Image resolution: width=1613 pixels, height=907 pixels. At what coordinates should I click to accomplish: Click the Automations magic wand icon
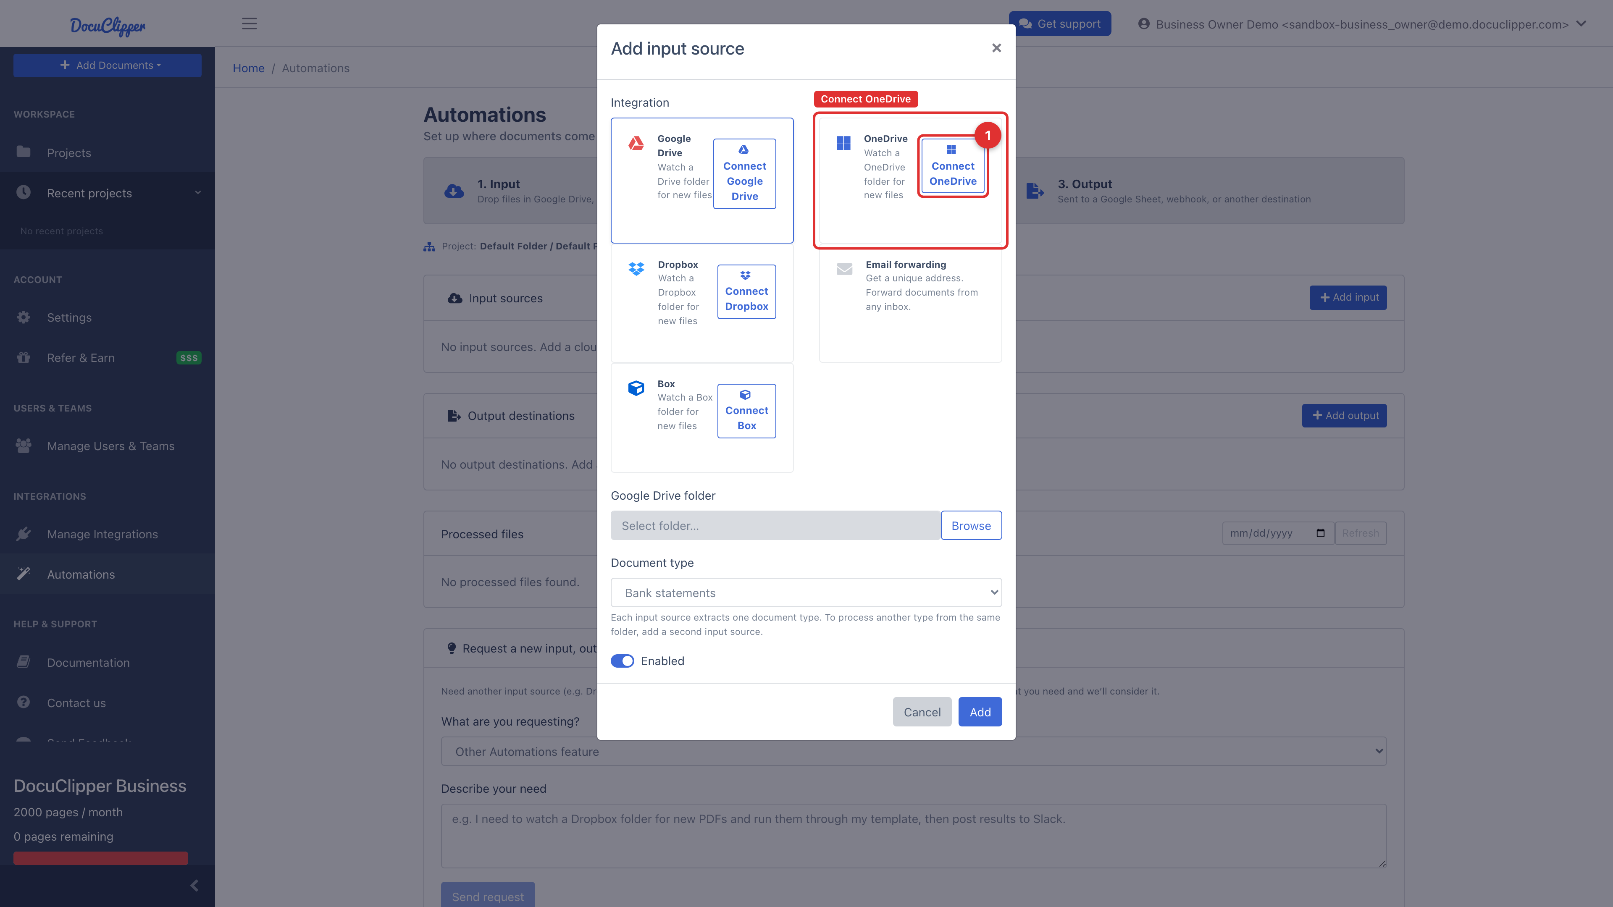pos(24,573)
